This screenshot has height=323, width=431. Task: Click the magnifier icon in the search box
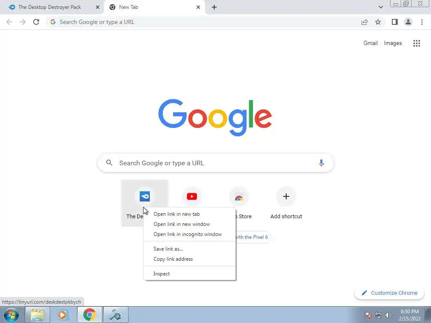pyautogui.click(x=109, y=163)
